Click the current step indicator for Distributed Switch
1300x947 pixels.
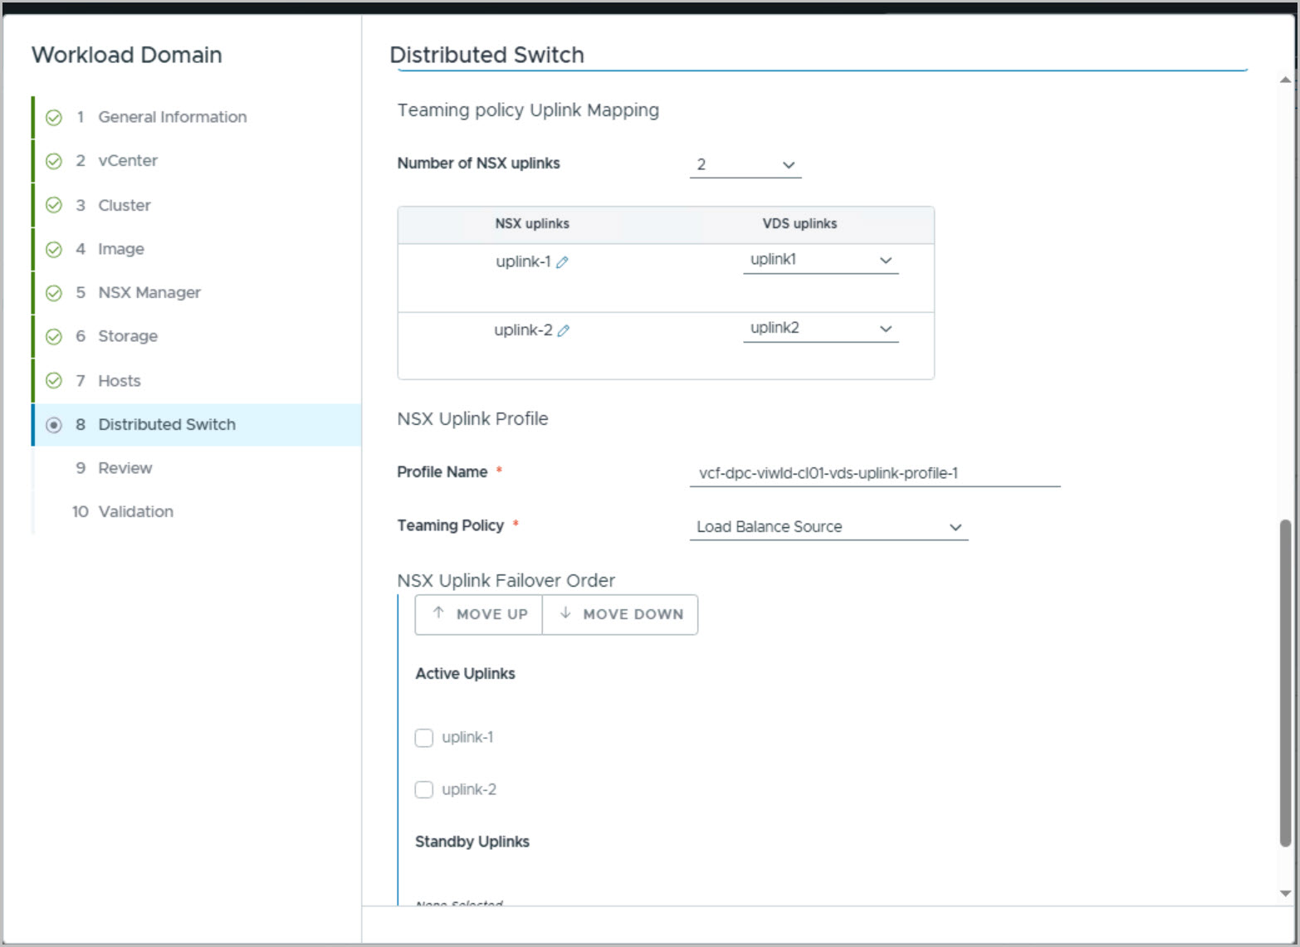click(x=54, y=425)
